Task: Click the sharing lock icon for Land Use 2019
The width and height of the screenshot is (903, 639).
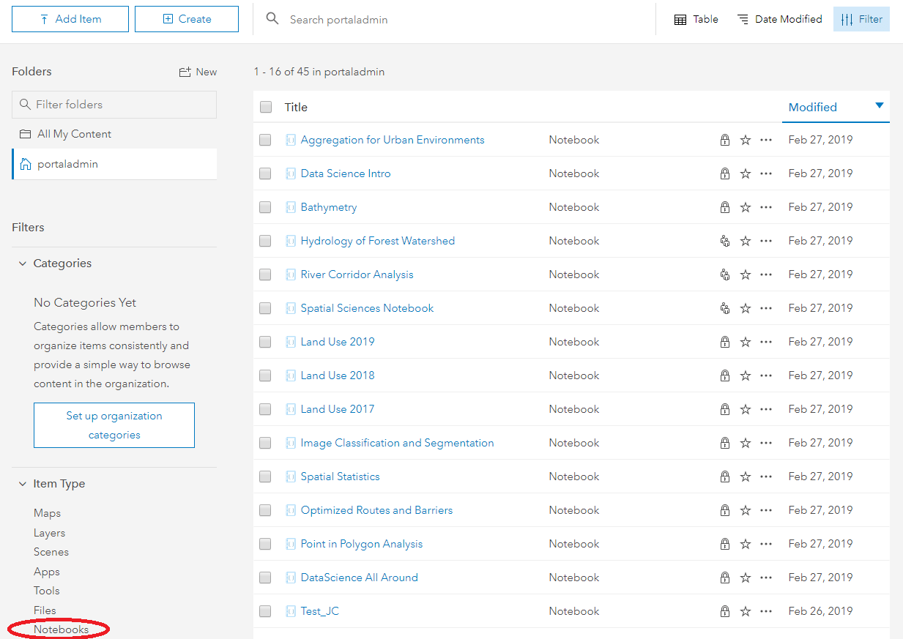Action: point(725,342)
